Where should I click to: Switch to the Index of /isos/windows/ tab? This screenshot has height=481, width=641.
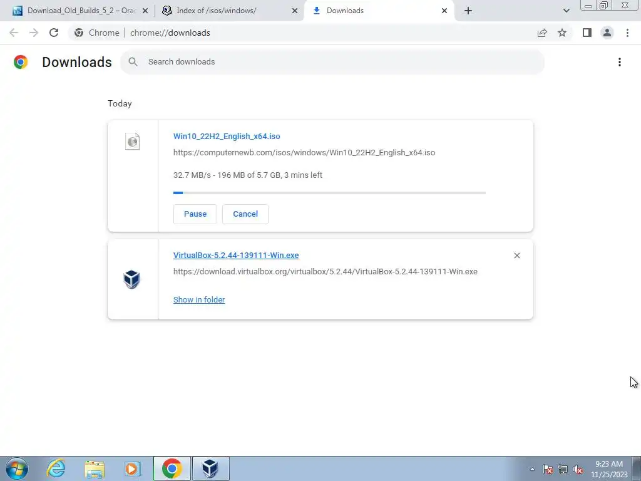229,11
